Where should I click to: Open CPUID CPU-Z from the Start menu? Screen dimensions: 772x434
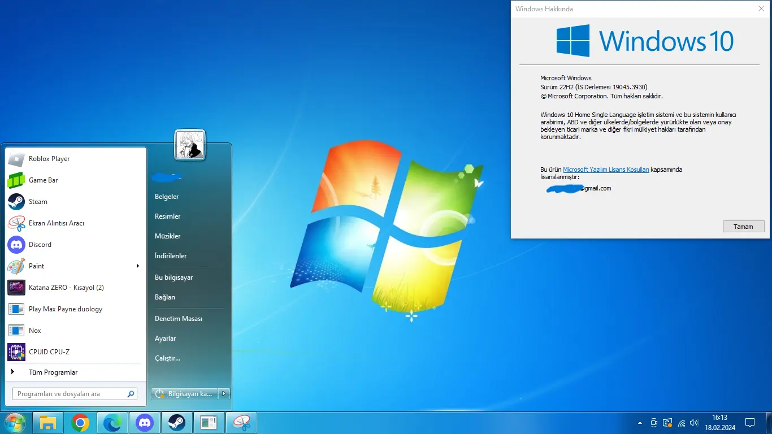pos(76,352)
